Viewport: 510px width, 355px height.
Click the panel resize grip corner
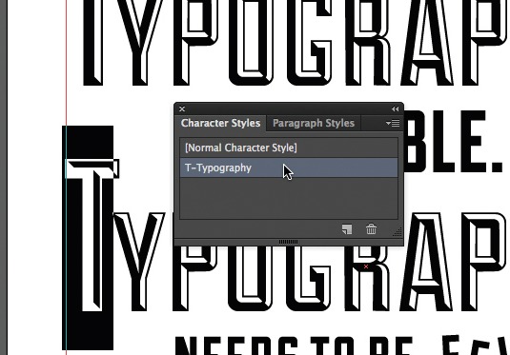[398, 231]
